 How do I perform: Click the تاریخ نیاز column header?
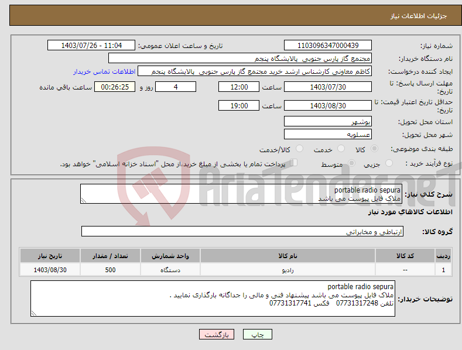point(50,256)
